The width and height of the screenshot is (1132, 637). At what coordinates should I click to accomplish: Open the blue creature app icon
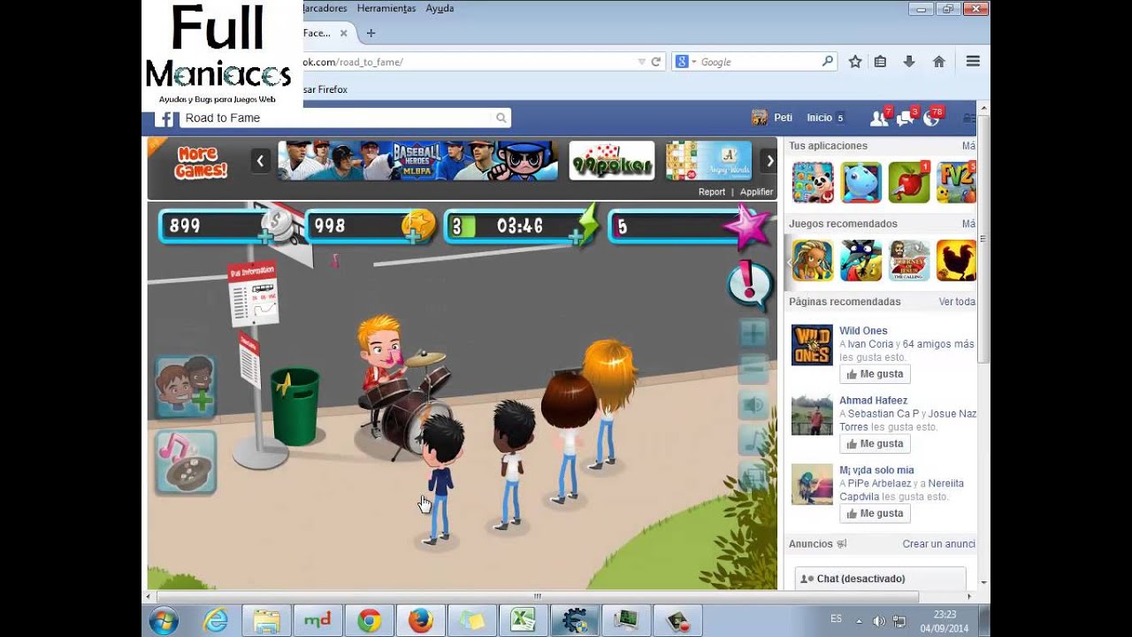(860, 182)
